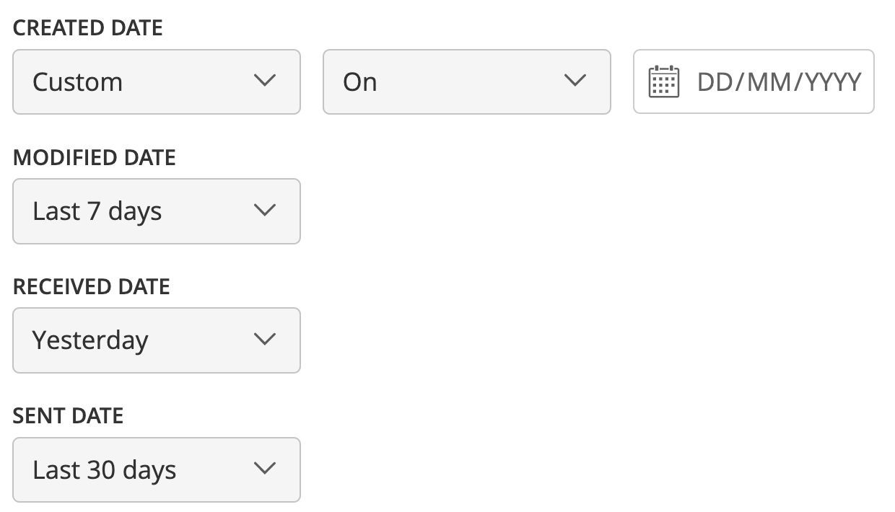The image size is (895, 512).
Task: Select the 'Last 7 days' value text
Action: [97, 211]
